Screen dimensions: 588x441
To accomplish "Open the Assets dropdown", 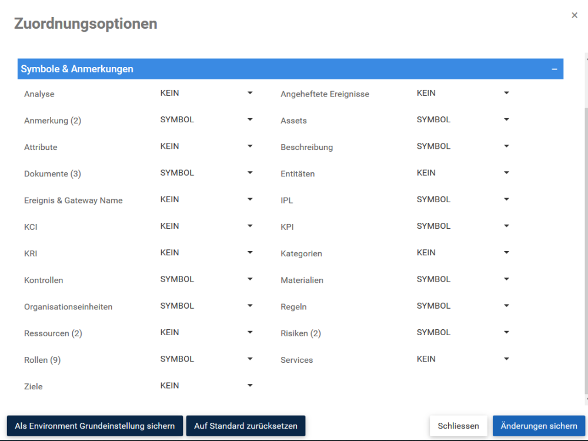I will click(463, 119).
